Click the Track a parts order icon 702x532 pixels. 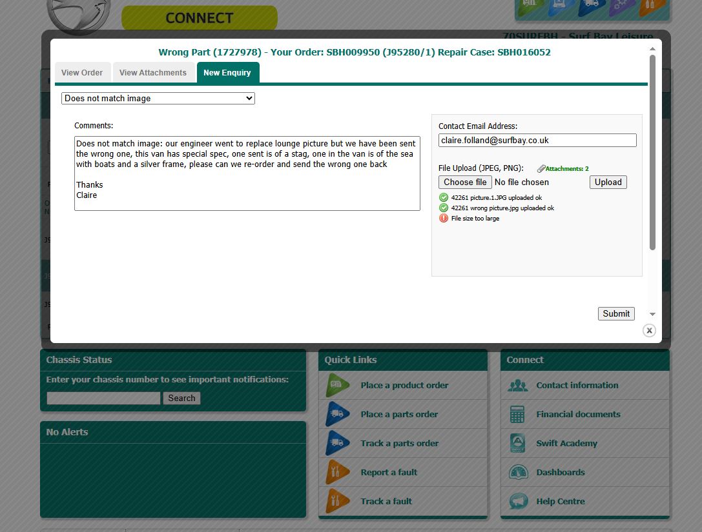(337, 444)
